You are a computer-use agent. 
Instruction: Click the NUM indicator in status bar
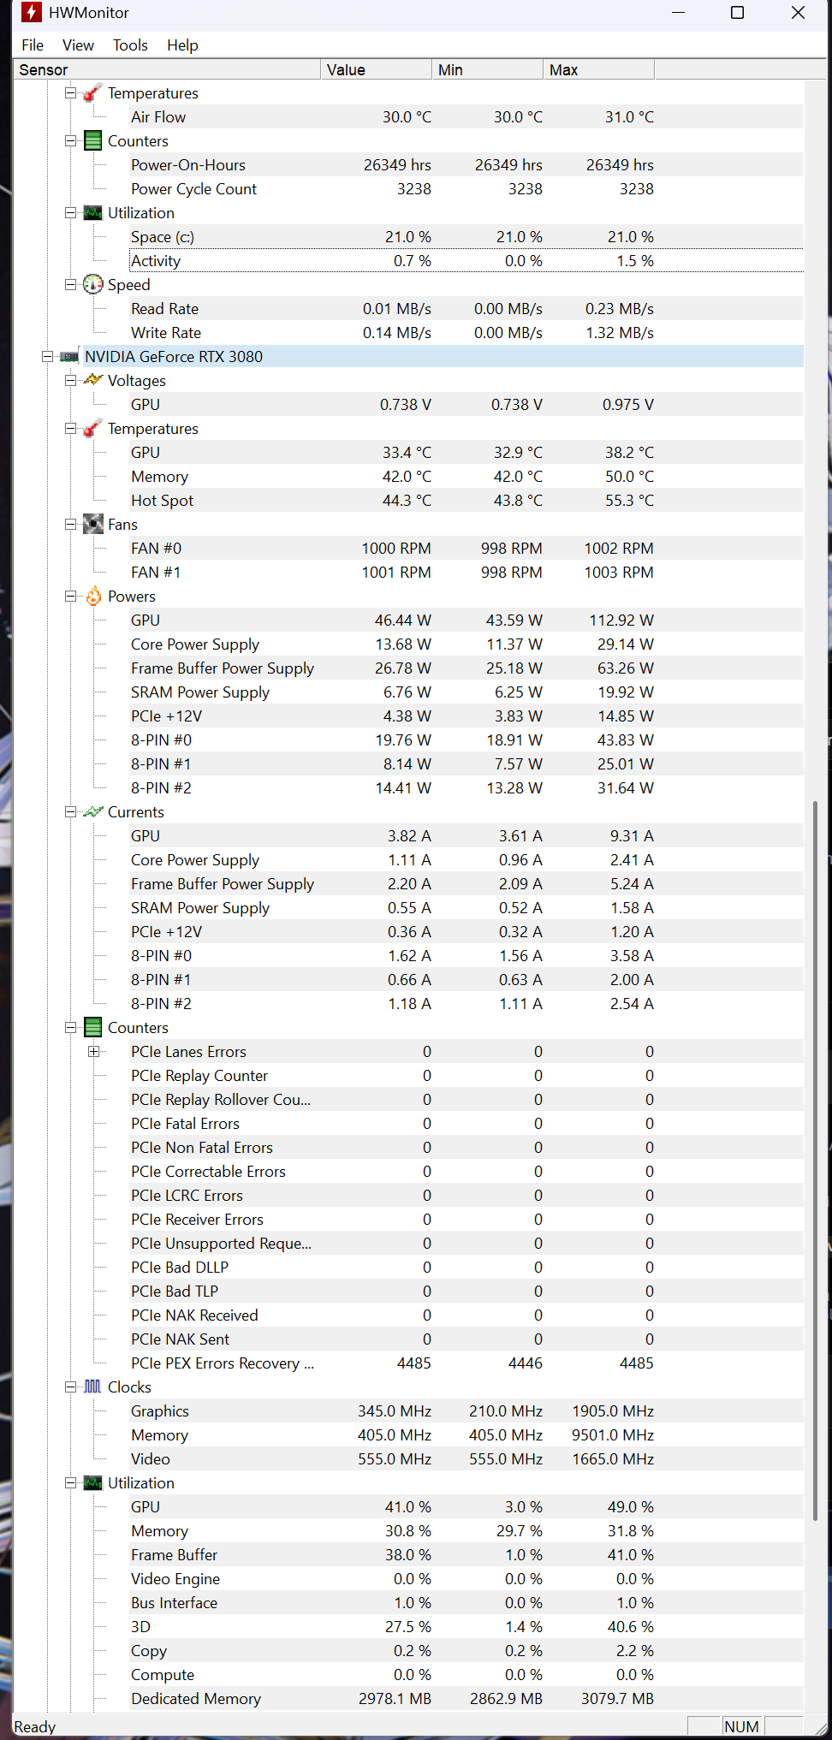pyautogui.click(x=741, y=1726)
